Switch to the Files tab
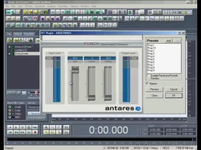Viewport: 201px width, 150px height. click(x=9, y=34)
